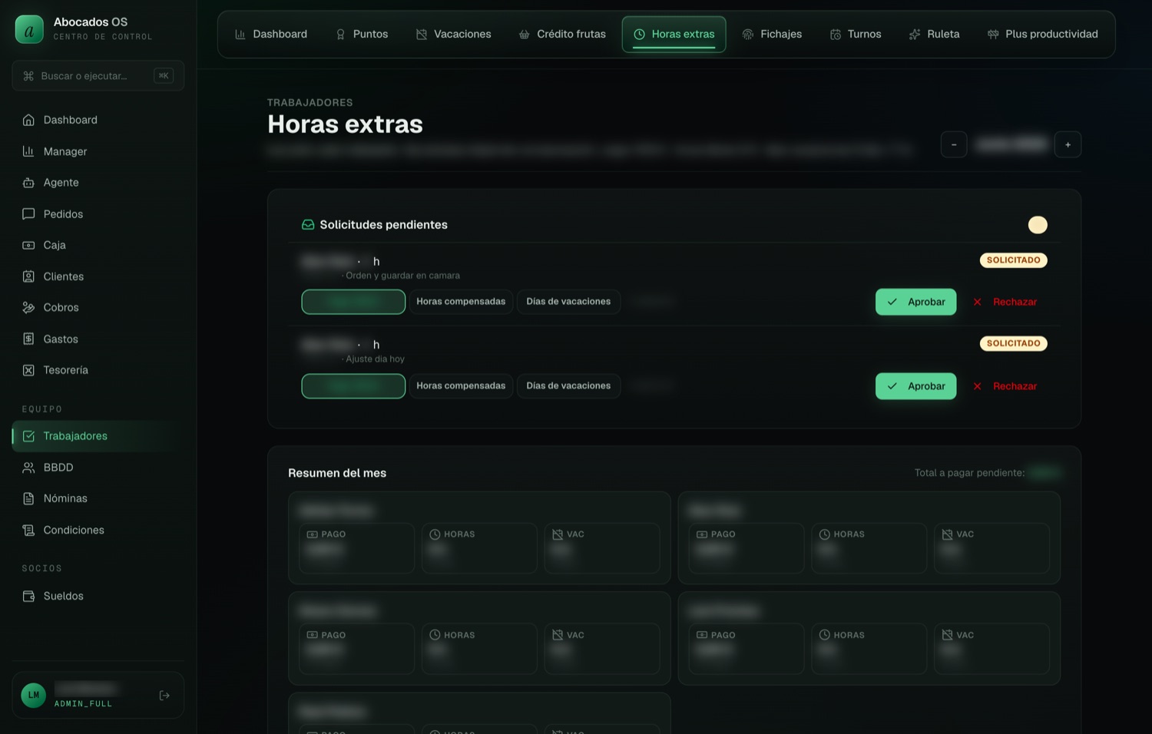Open Nóminas in the sidebar
Image resolution: width=1152 pixels, height=734 pixels.
(x=98, y=498)
